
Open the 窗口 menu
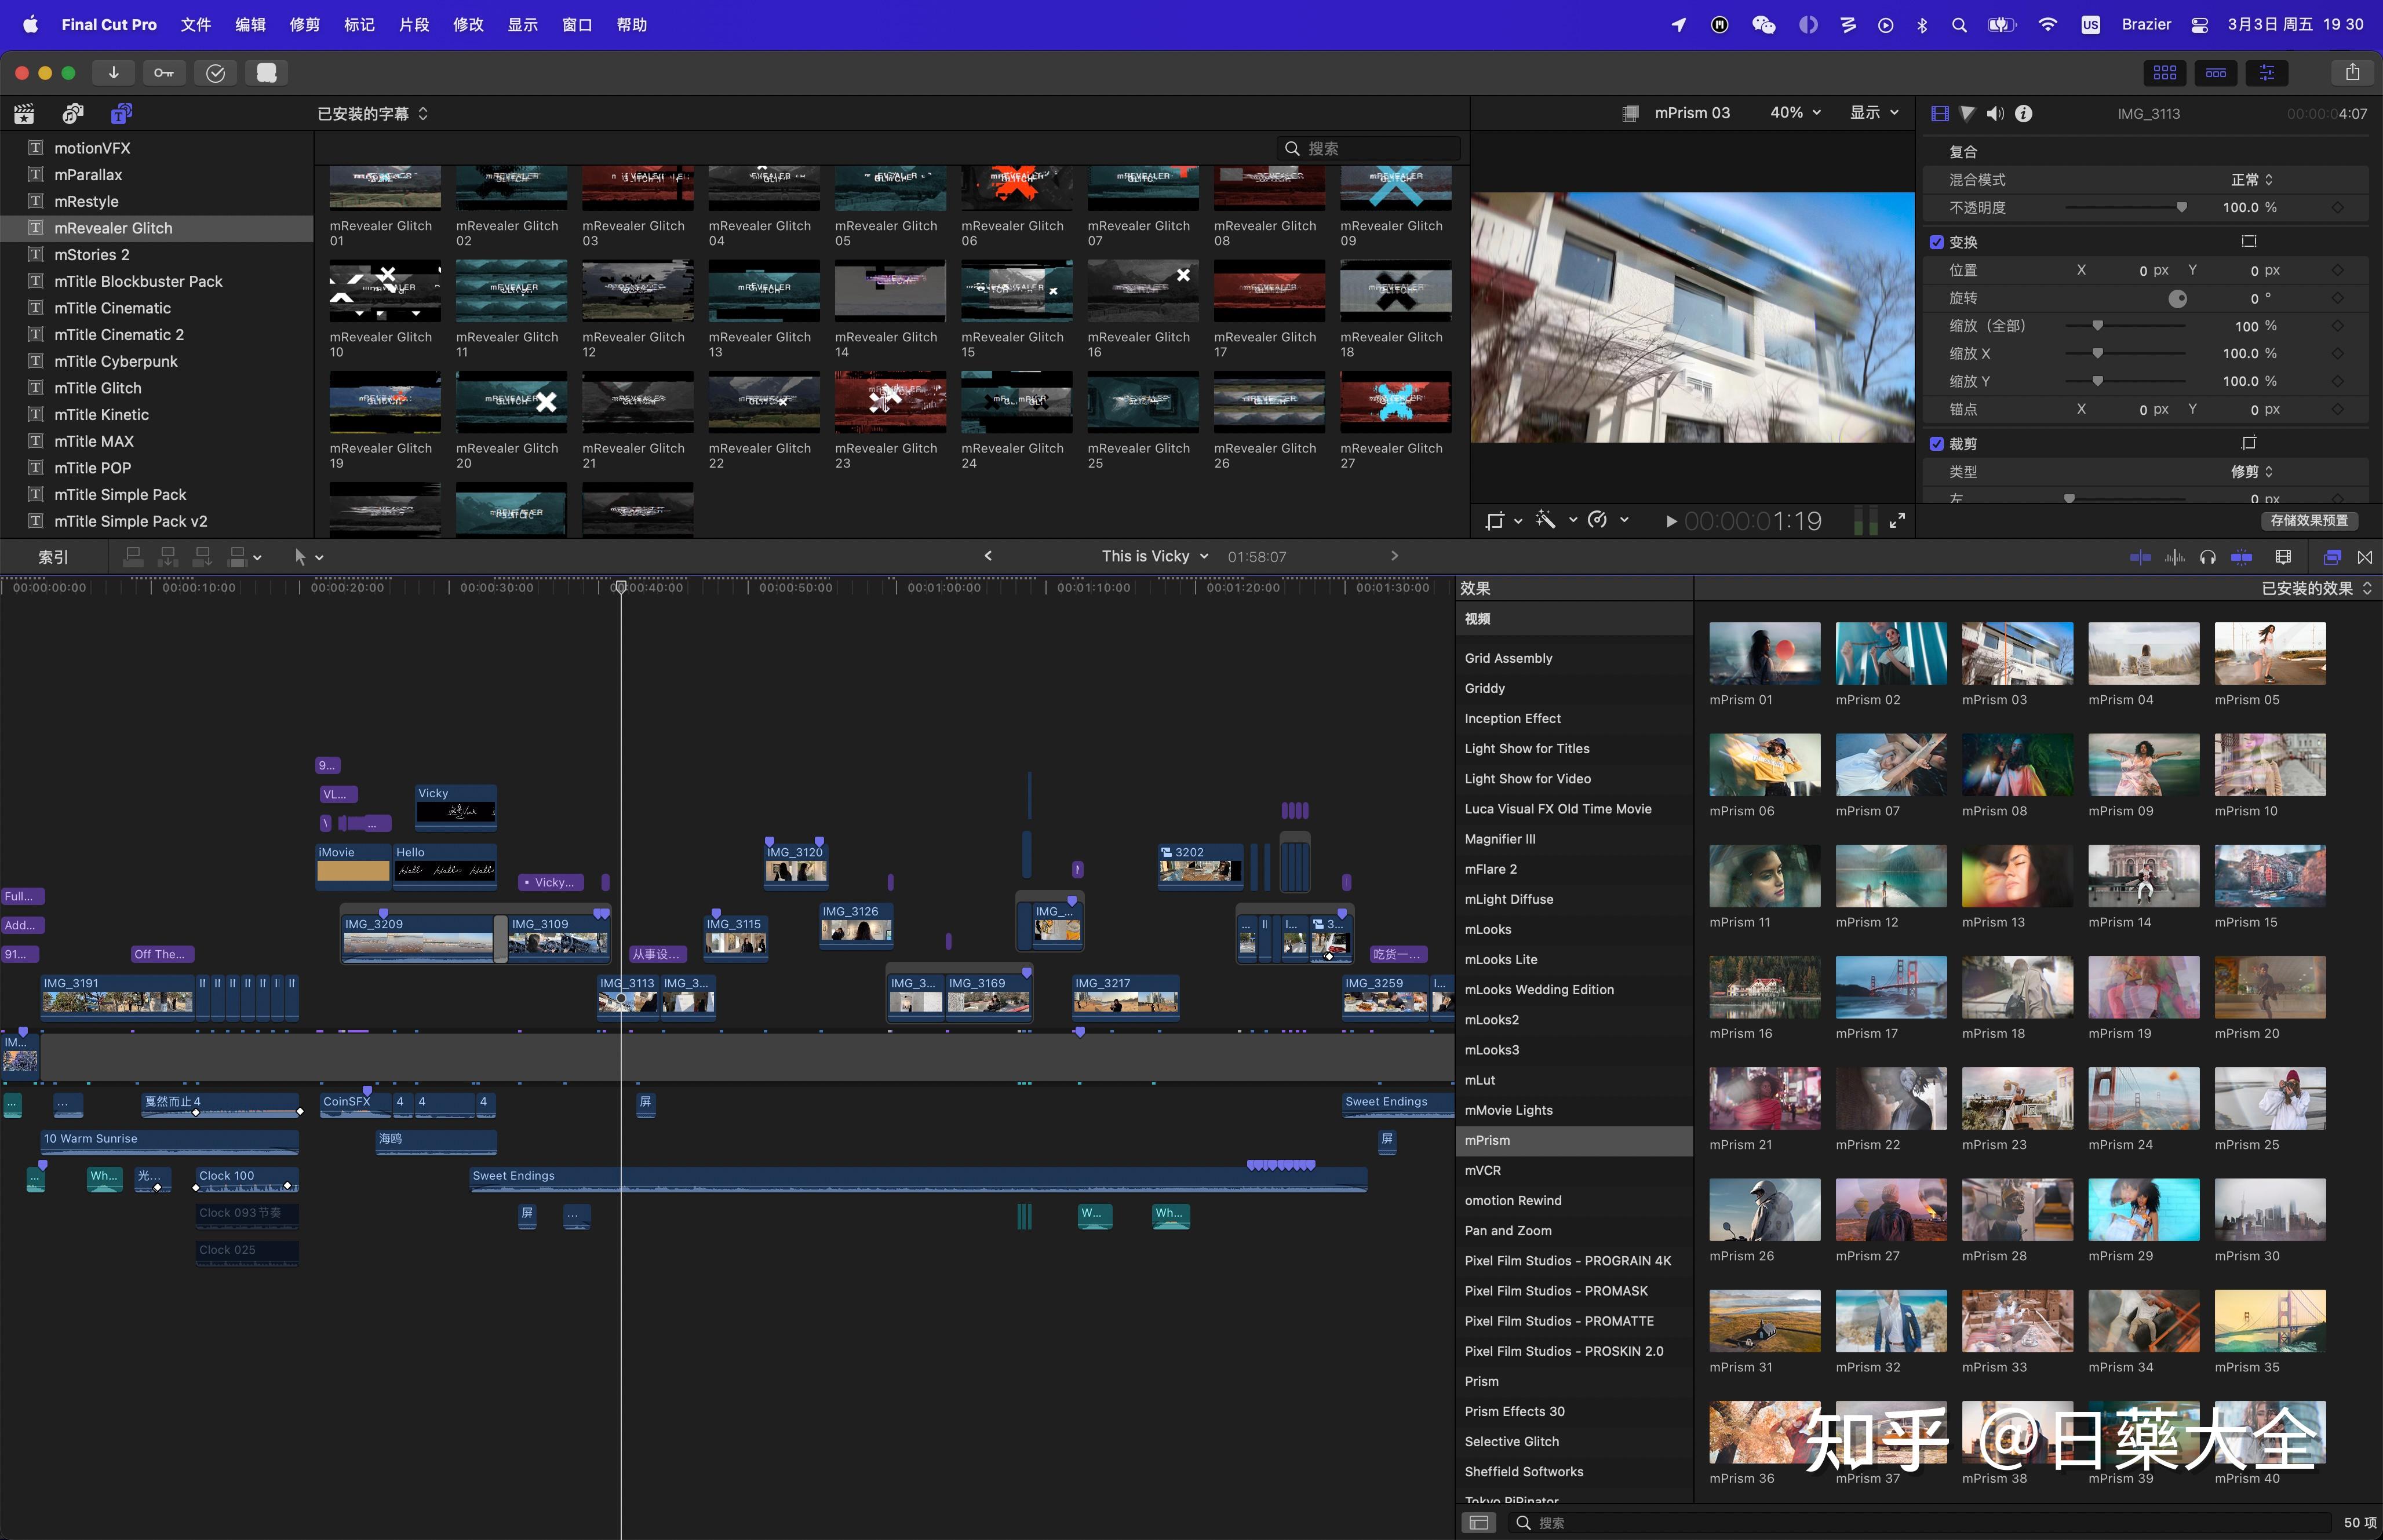pos(576,24)
